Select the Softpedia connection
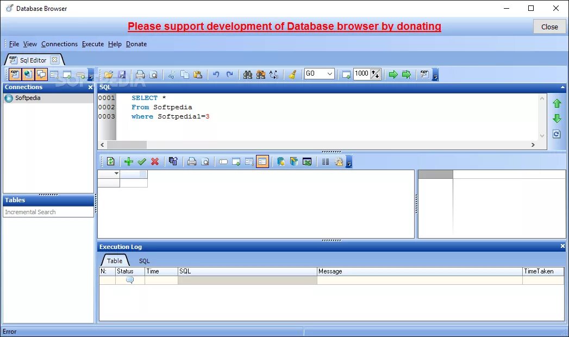Screen dimensions: 569x337 (48, 98)
